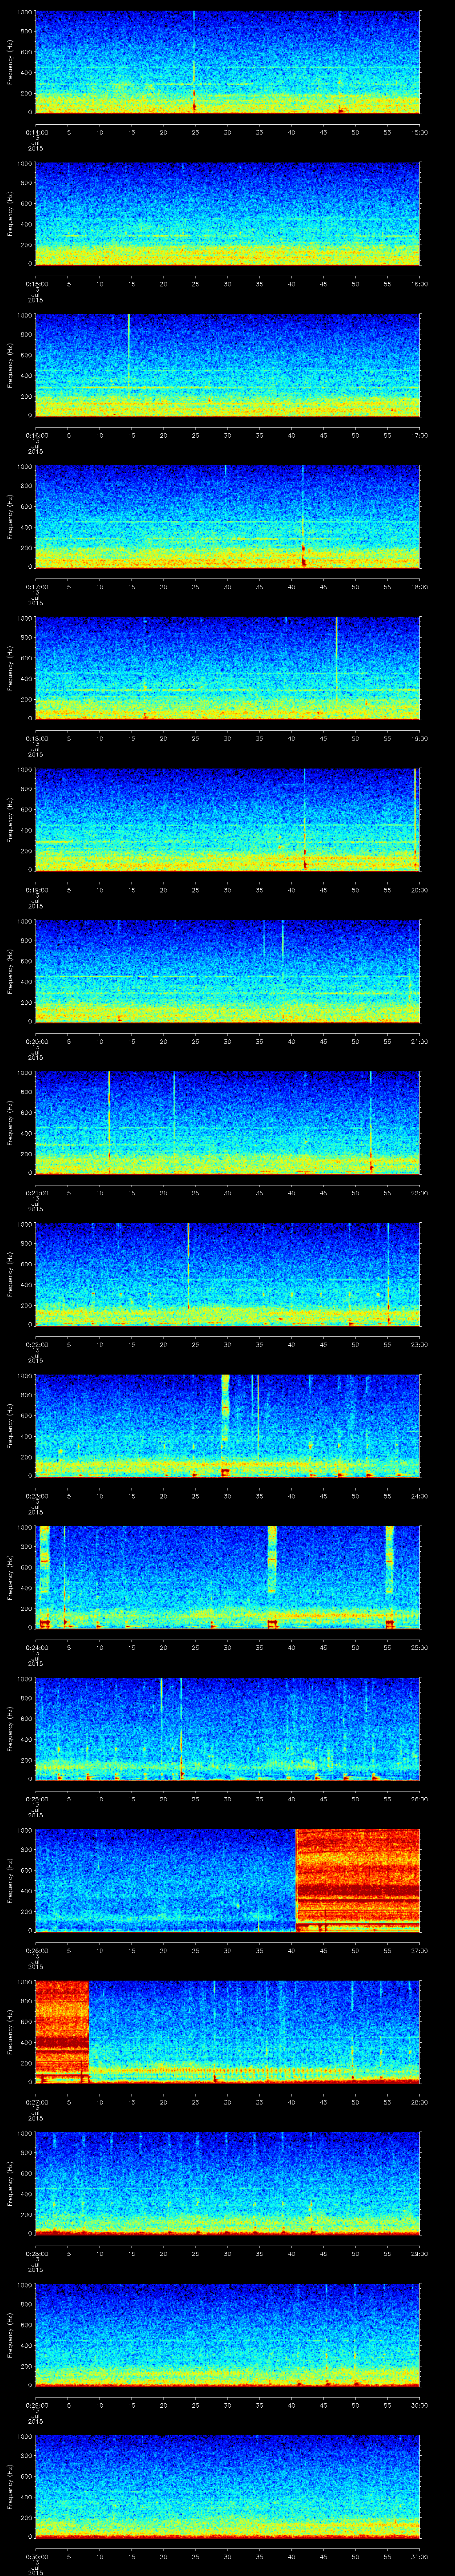Select the 45 second tick under 0:15:00 spectrogram
The height and width of the screenshot is (2576, 455).
[x=323, y=284]
